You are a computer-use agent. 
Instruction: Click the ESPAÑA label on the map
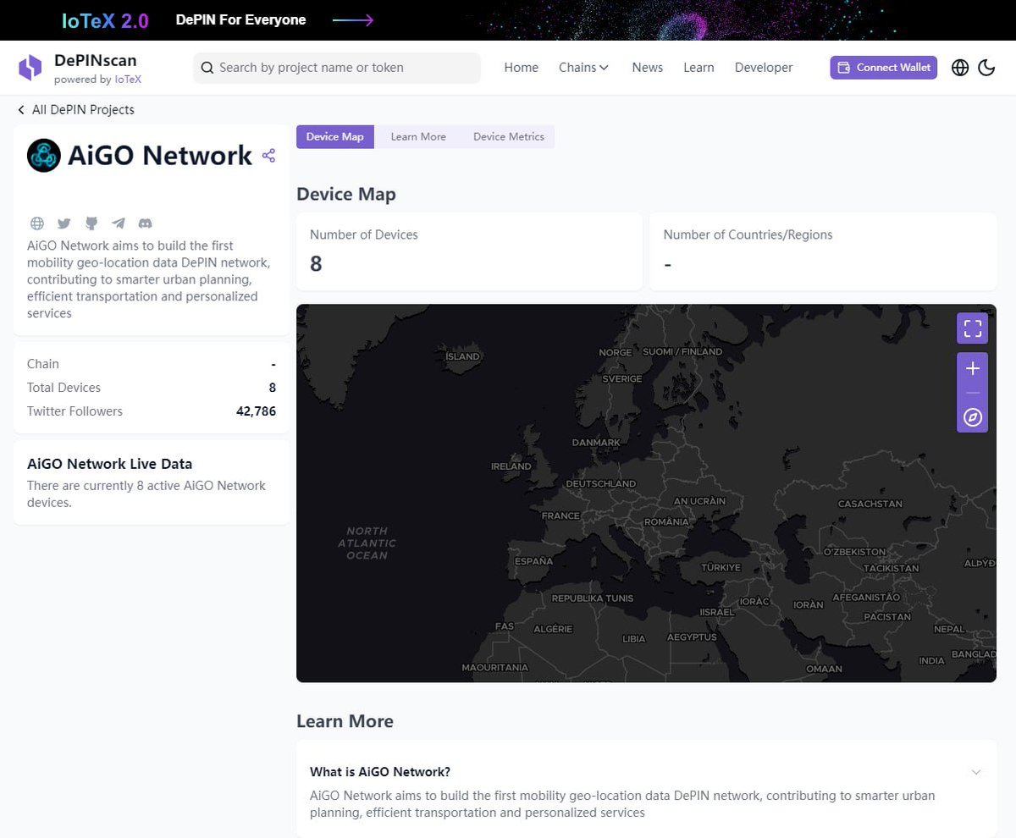pyautogui.click(x=533, y=561)
